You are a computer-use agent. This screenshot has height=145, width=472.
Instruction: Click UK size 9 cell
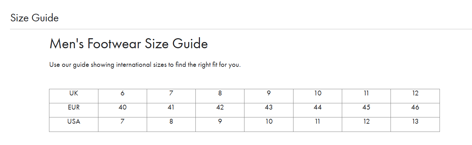point(269,96)
